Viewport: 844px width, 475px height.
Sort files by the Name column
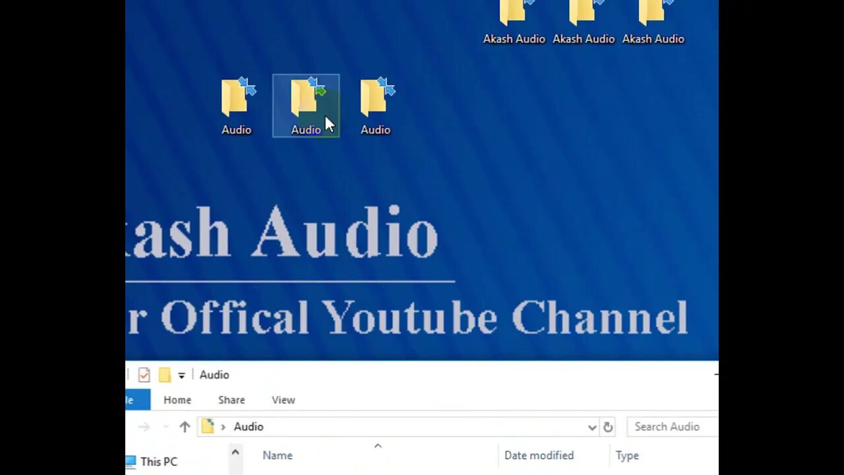(x=278, y=455)
